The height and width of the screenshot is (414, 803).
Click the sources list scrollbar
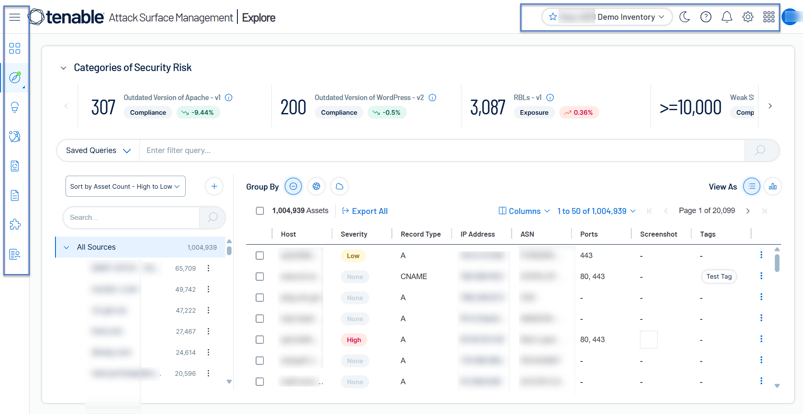[229, 251]
